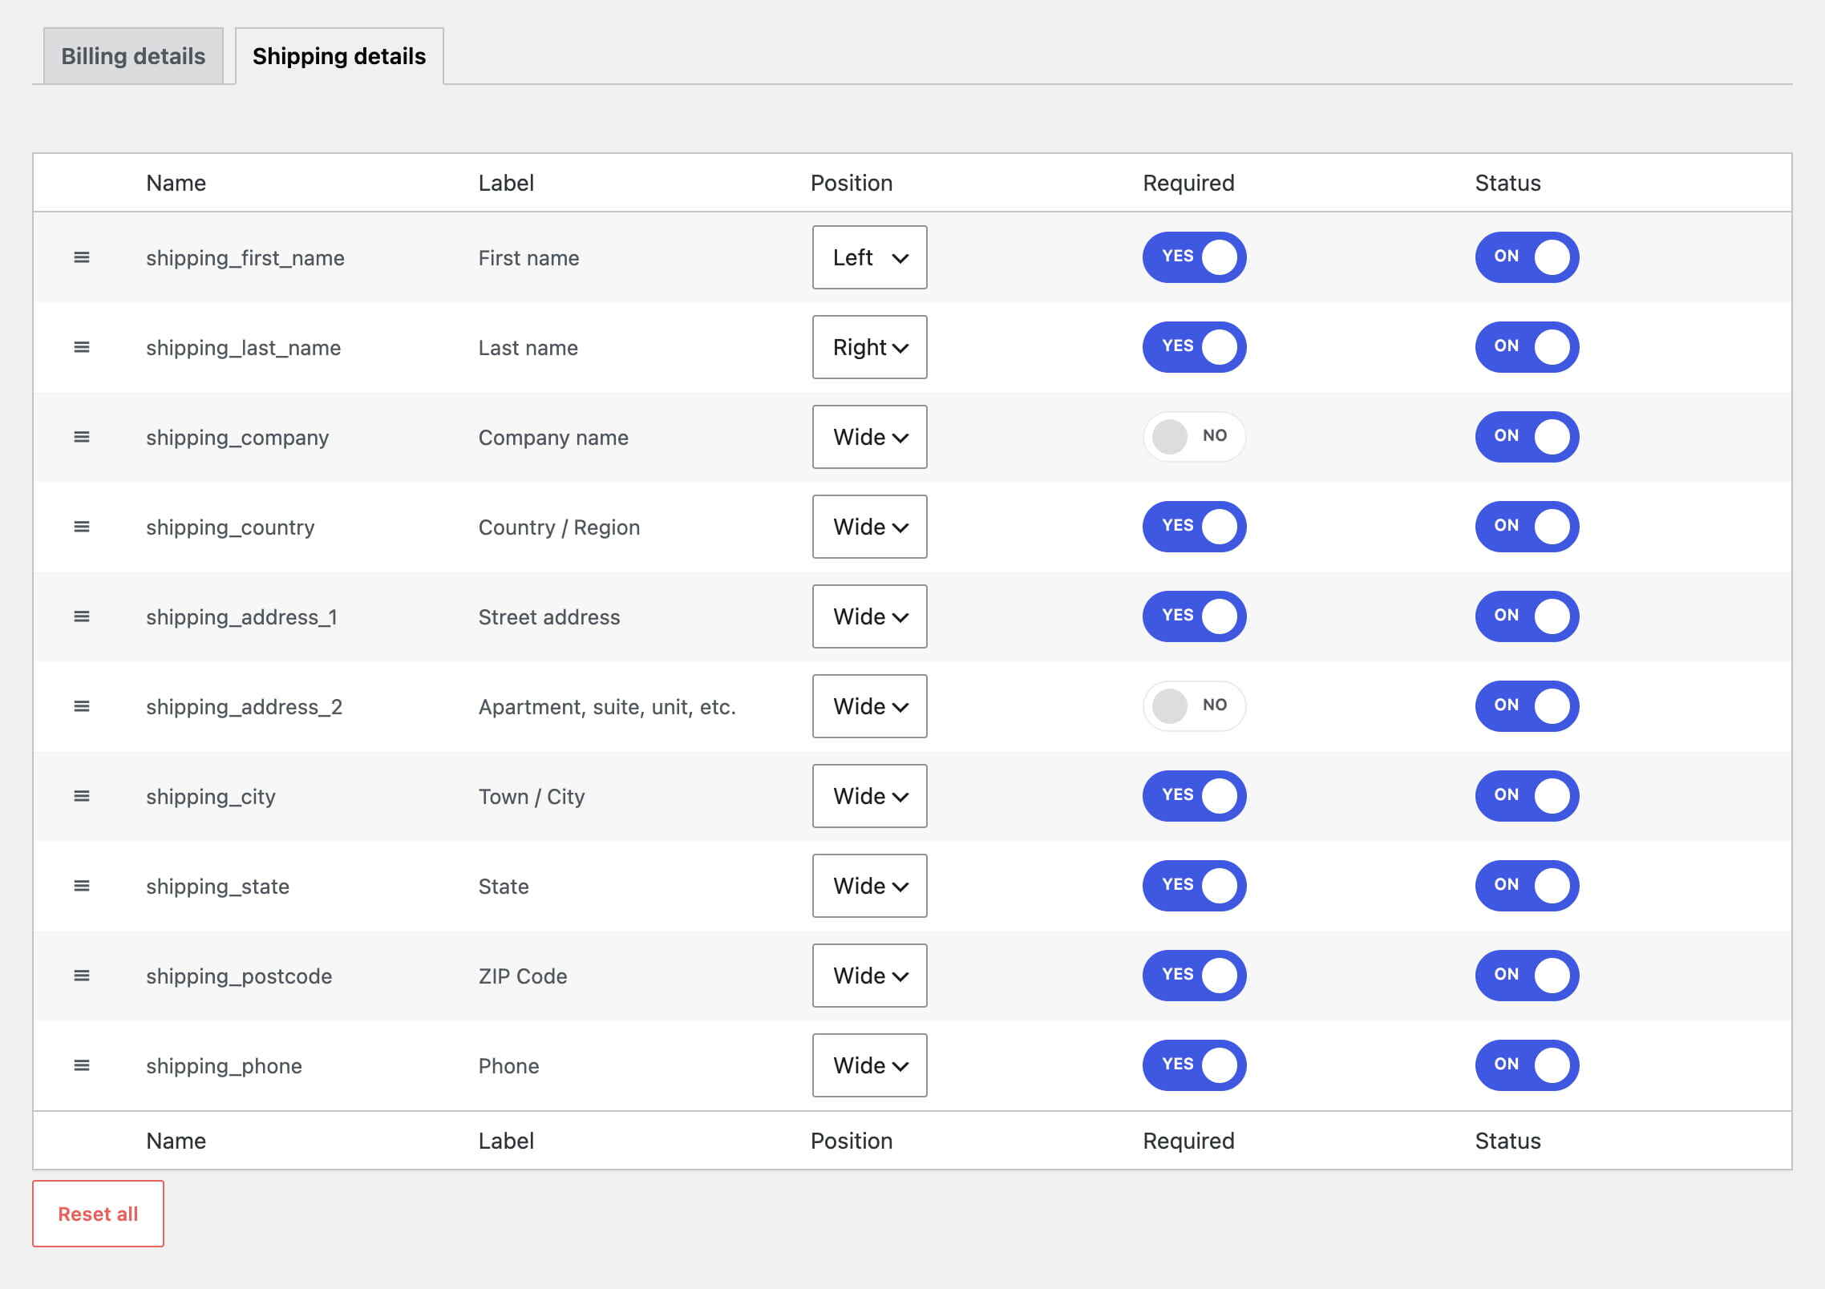This screenshot has height=1289, width=1825.
Task: Grab the drag handle for shipping_postcode
Action: pos(82,976)
